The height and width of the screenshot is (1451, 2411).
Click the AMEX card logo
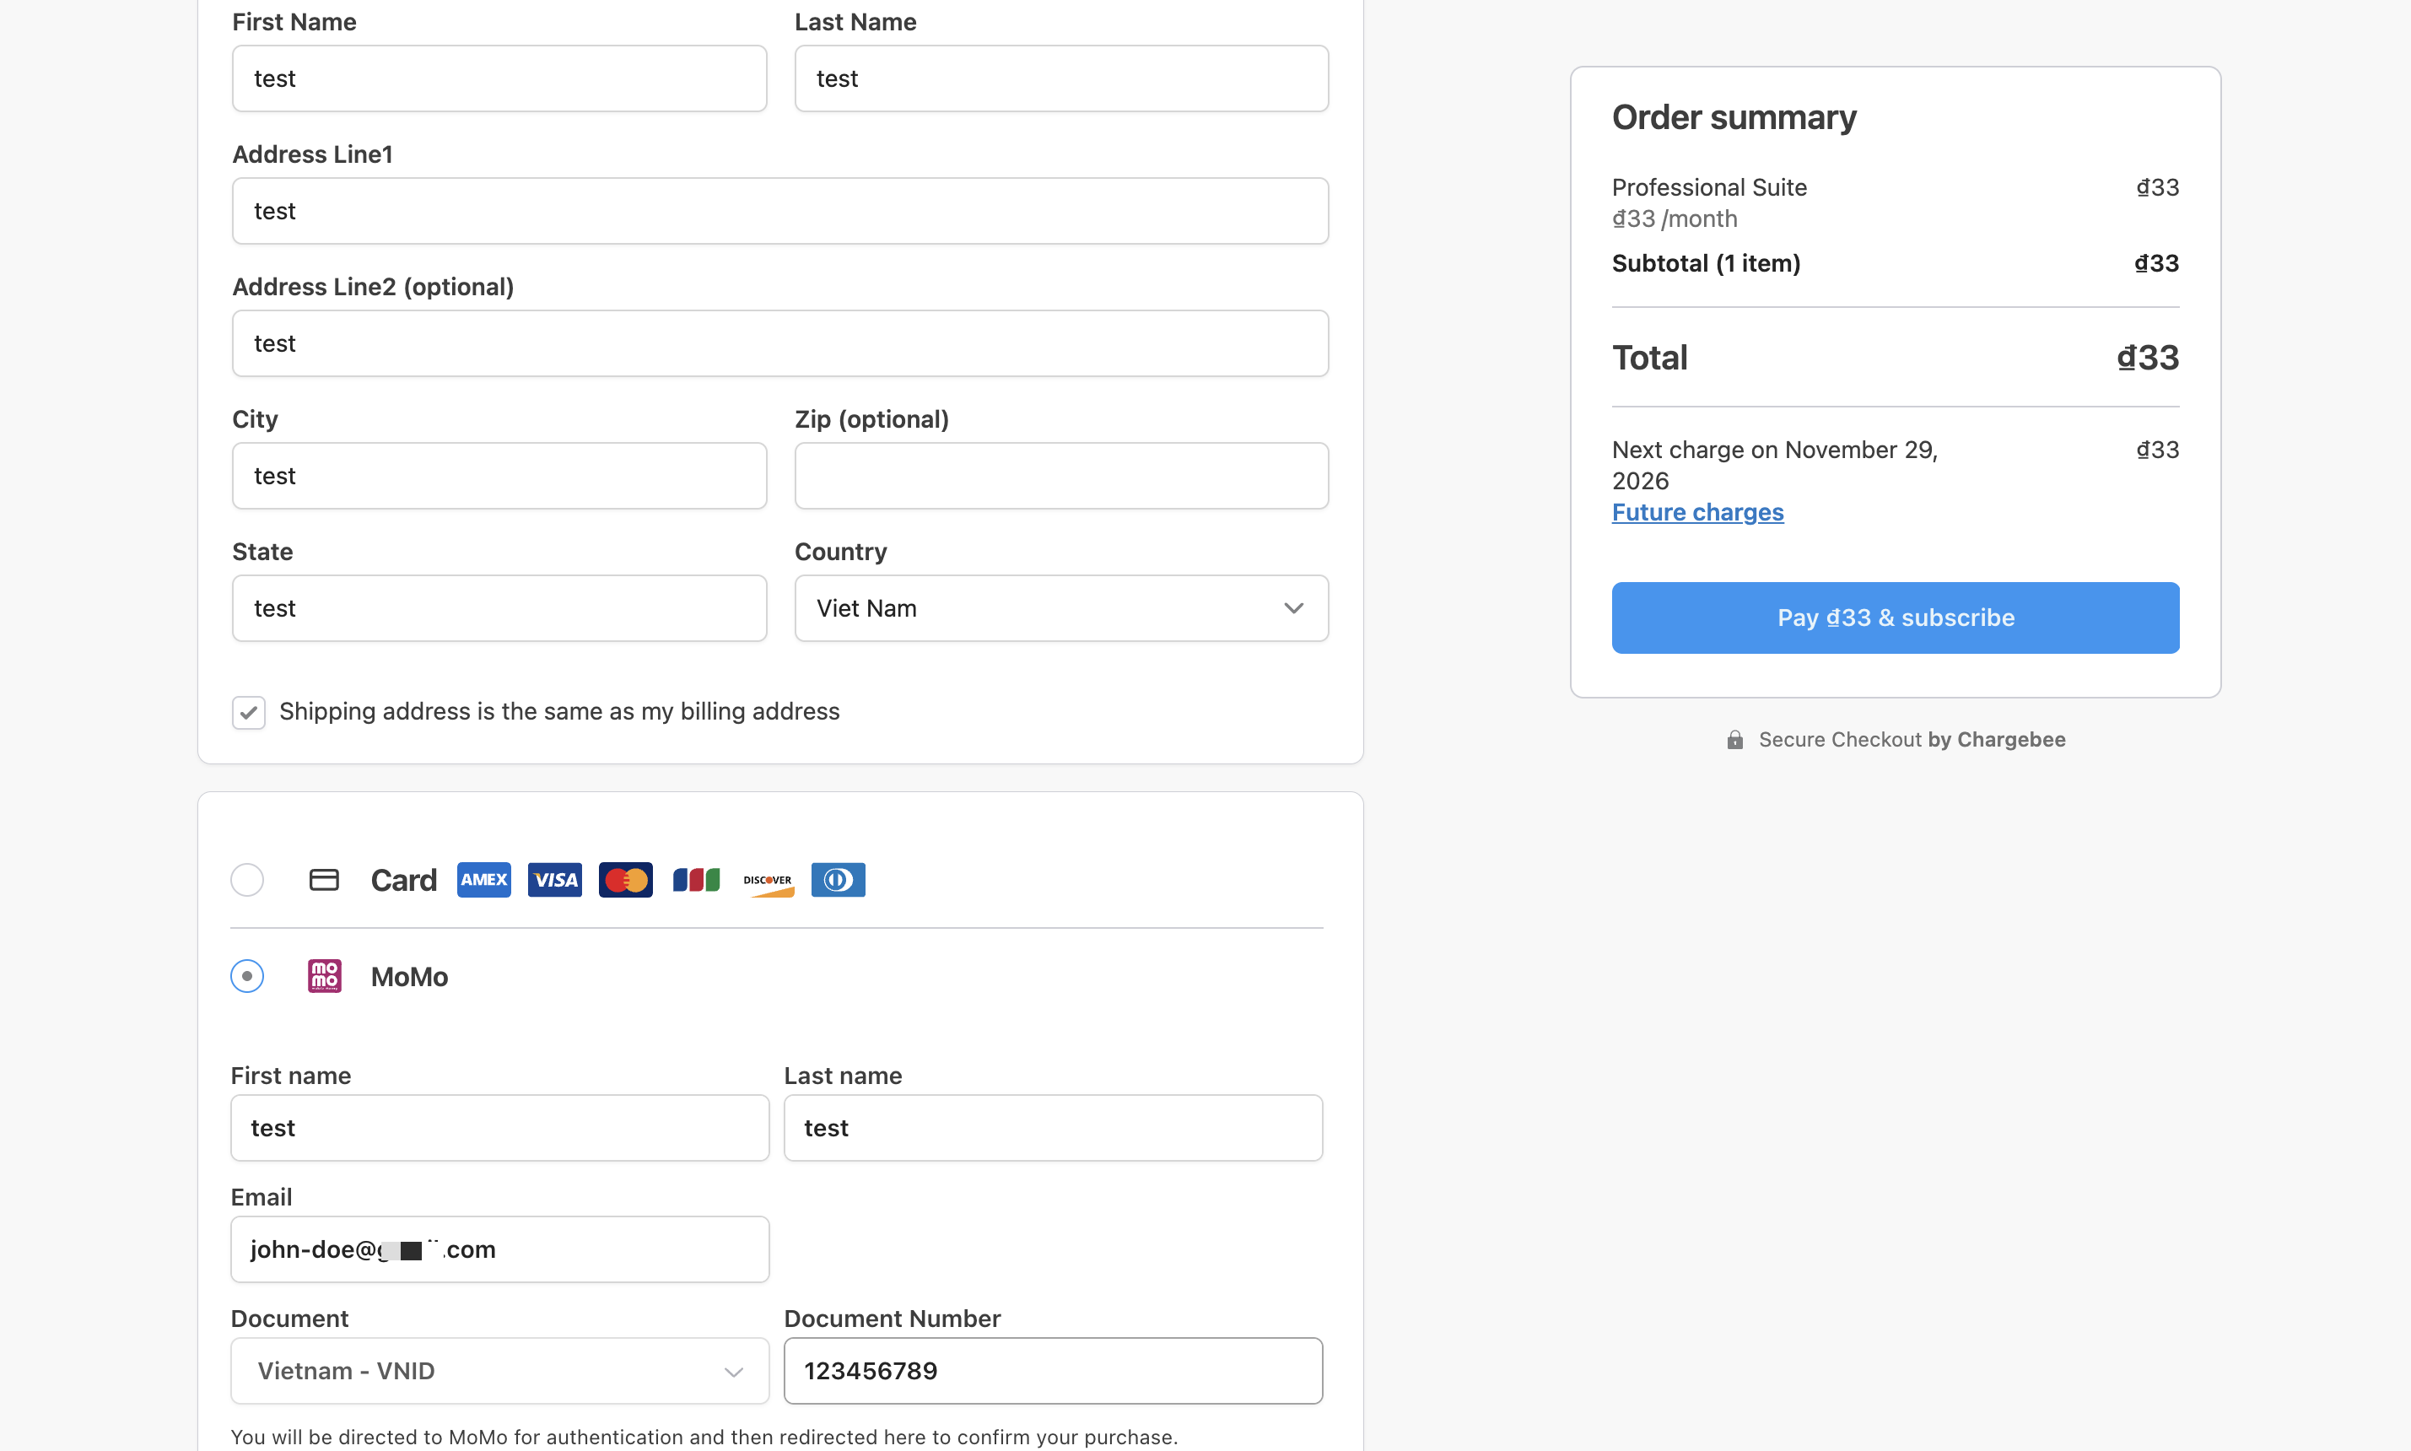click(484, 880)
